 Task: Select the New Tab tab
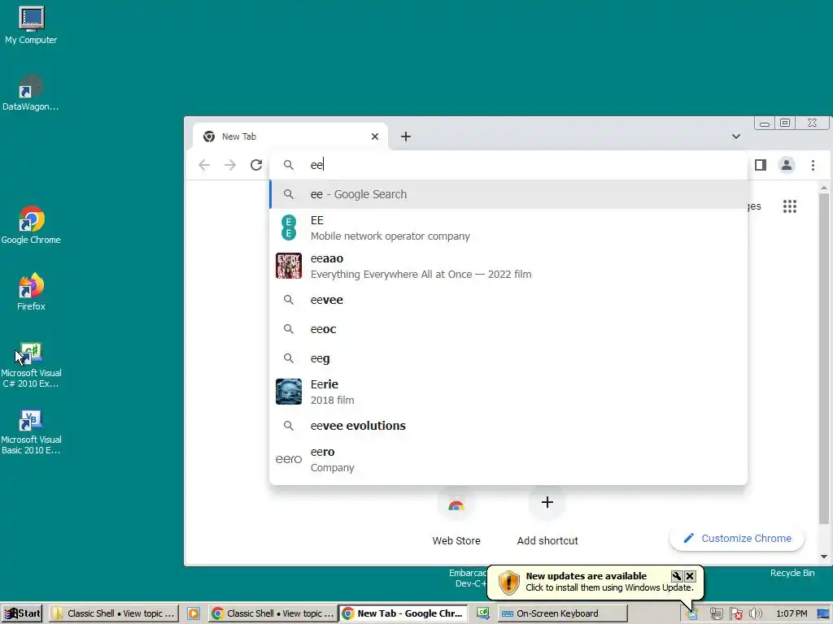(x=290, y=136)
